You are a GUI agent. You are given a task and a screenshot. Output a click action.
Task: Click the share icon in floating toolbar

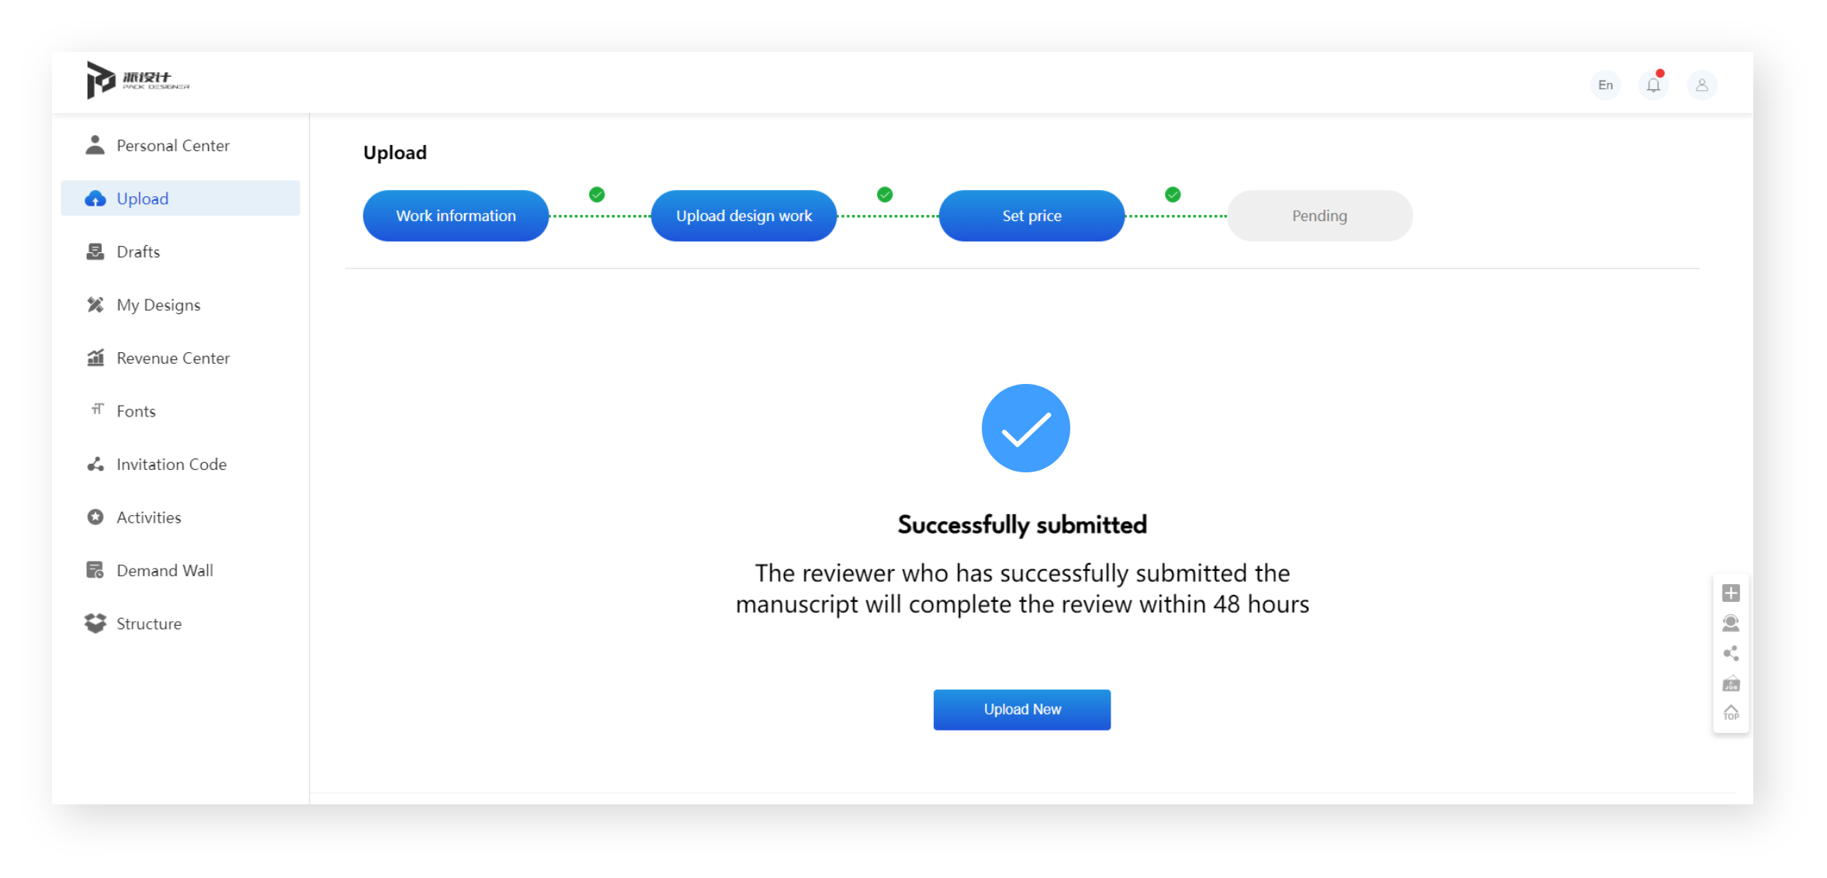point(1730,654)
